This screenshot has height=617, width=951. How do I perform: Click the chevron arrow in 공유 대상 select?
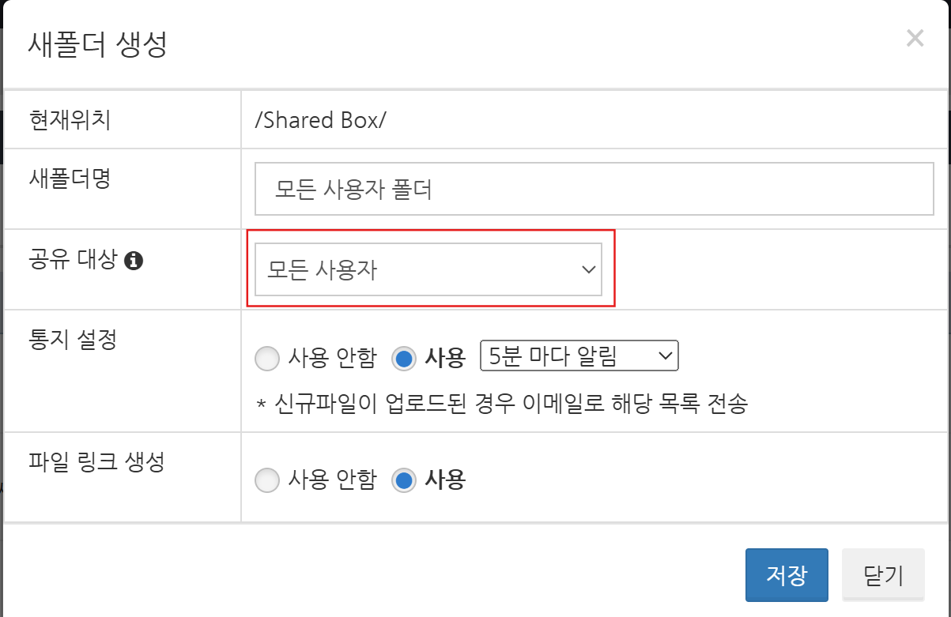(588, 270)
